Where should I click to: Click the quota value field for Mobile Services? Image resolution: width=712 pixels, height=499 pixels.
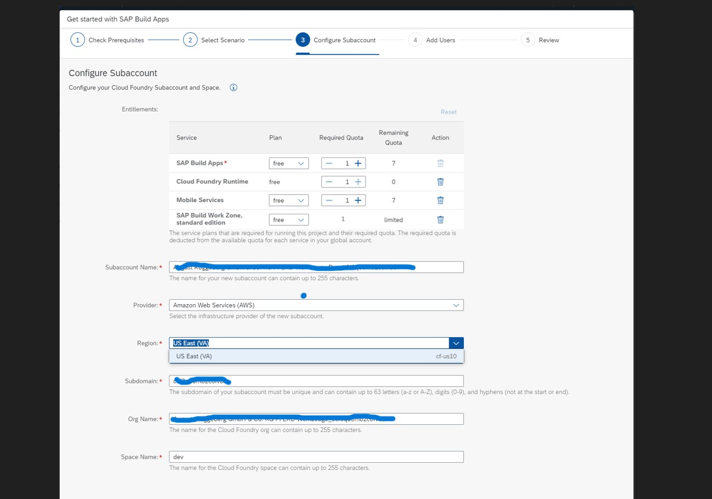(x=344, y=200)
